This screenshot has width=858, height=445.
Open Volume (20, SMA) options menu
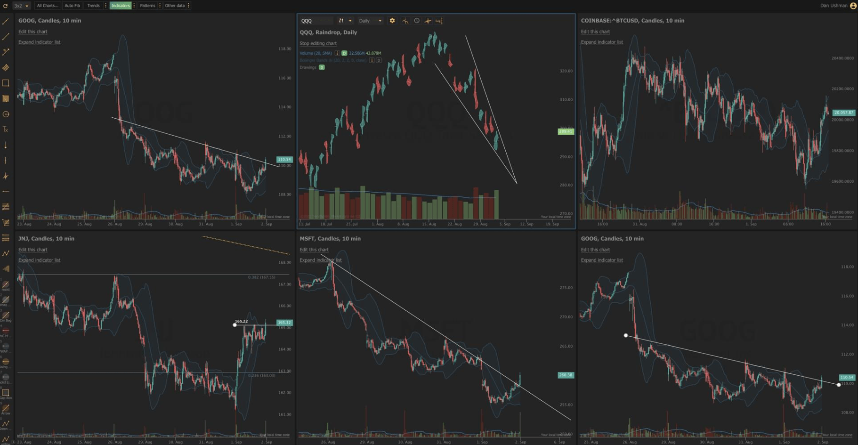[x=337, y=53]
